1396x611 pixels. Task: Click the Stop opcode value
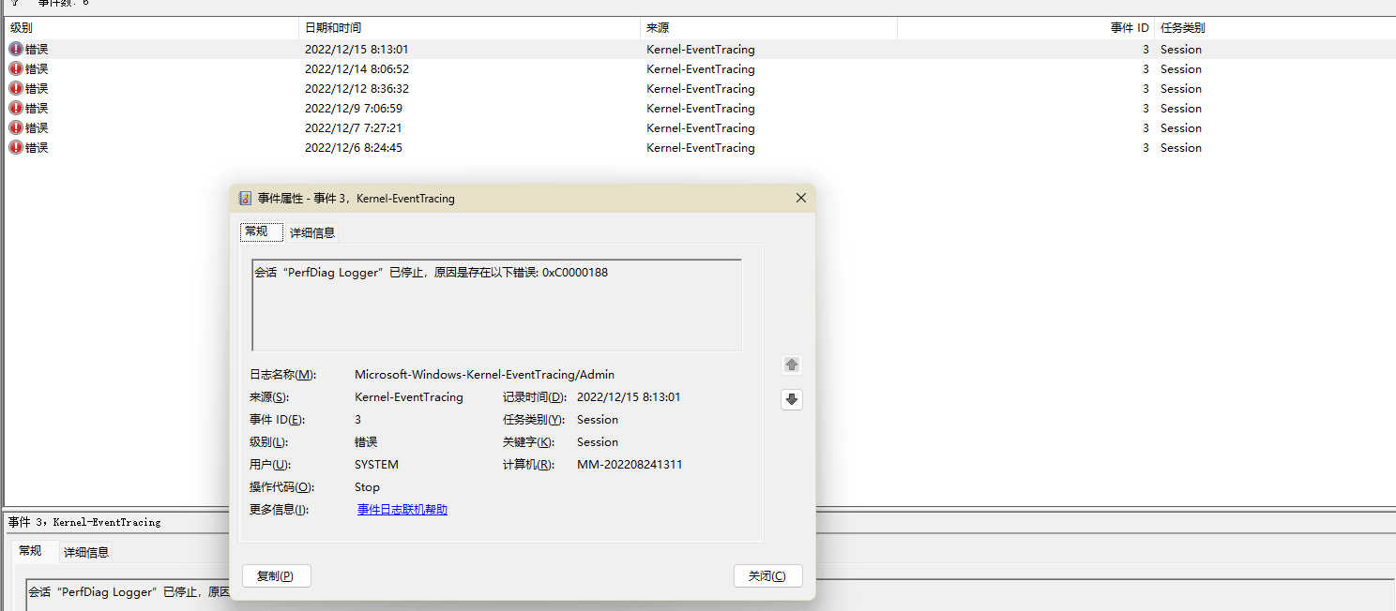tap(367, 486)
